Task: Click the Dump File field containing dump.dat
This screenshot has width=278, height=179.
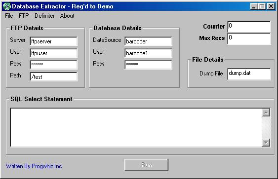Action: point(249,74)
